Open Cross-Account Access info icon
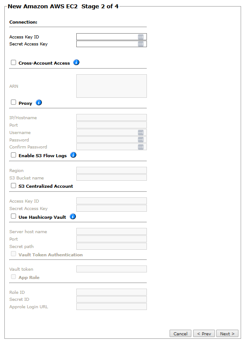 click(76, 62)
